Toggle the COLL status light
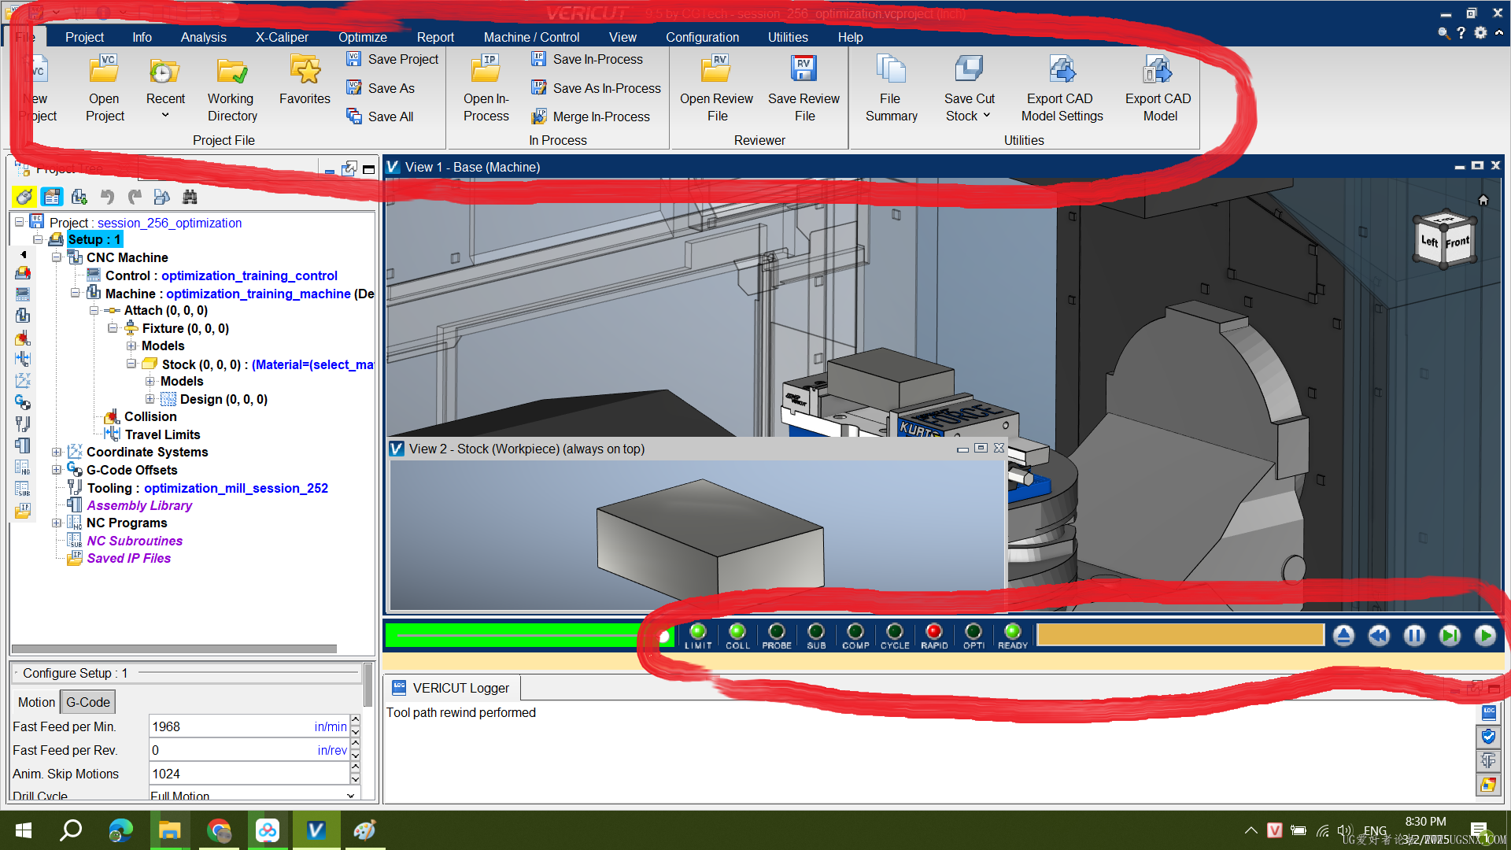This screenshot has width=1511, height=850. [737, 631]
